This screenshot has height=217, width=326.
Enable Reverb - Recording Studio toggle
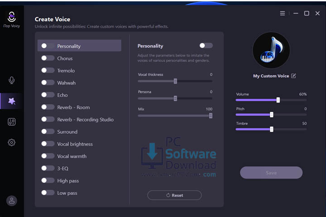(x=48, y=119)
